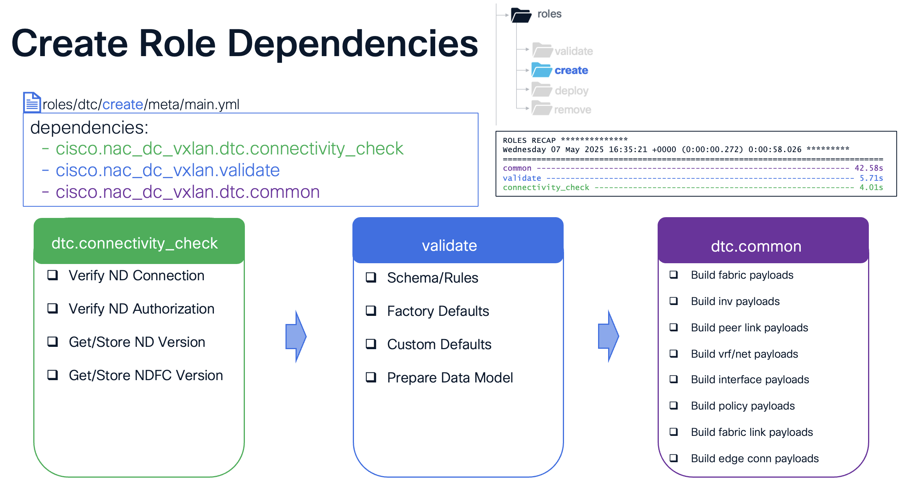Click the cisco.nac_dc_vxlan.dtc.common dependency line
923x480 pixels.
click(x=181, y=192)
